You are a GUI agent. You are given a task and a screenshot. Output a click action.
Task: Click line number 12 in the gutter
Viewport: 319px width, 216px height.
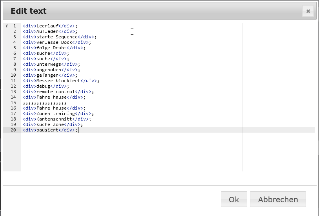[x=13, y=86]
